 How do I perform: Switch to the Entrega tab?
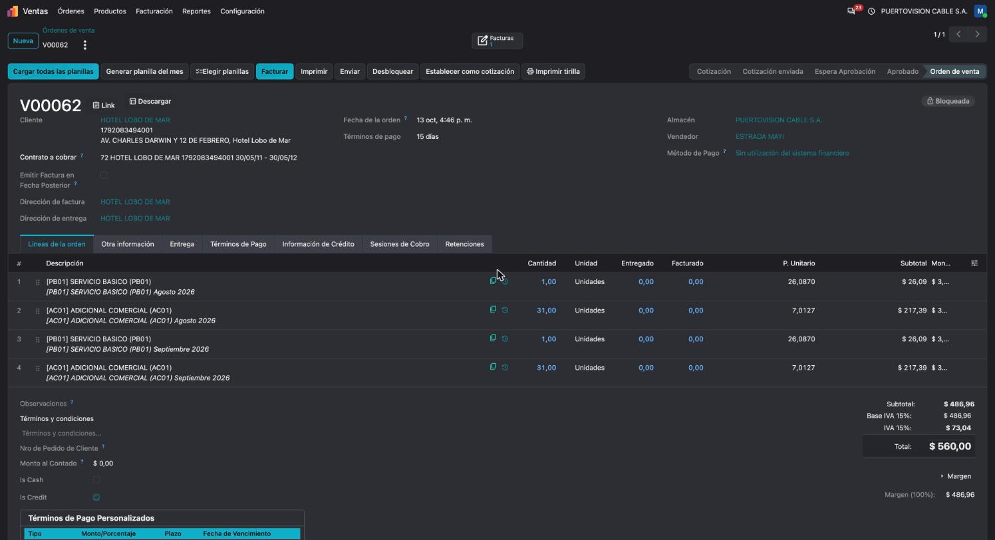[182, 244]
